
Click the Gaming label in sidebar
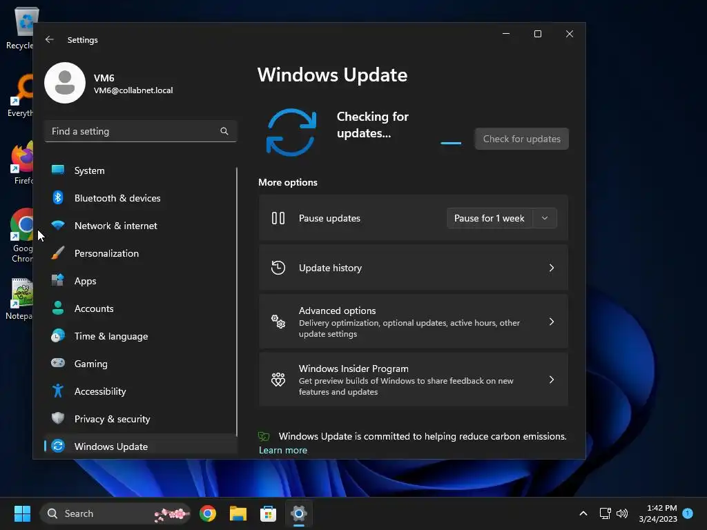click(90, 364)
